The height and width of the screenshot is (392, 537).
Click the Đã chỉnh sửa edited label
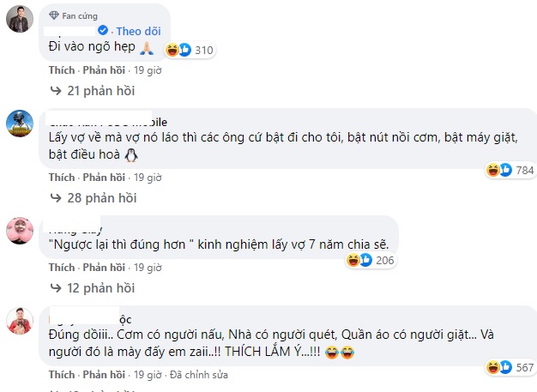199,375
